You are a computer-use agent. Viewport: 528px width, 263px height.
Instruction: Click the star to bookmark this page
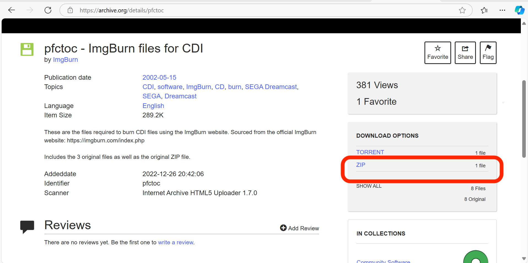click(x=462, y=10)
